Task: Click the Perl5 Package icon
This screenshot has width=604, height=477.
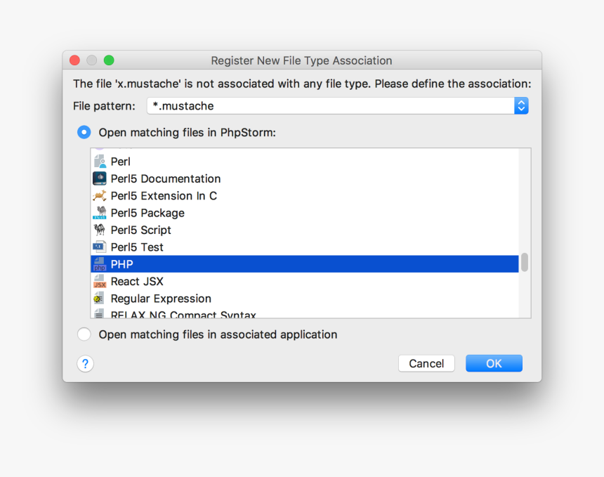Action: pyautogui.click(x=100, y=213)
